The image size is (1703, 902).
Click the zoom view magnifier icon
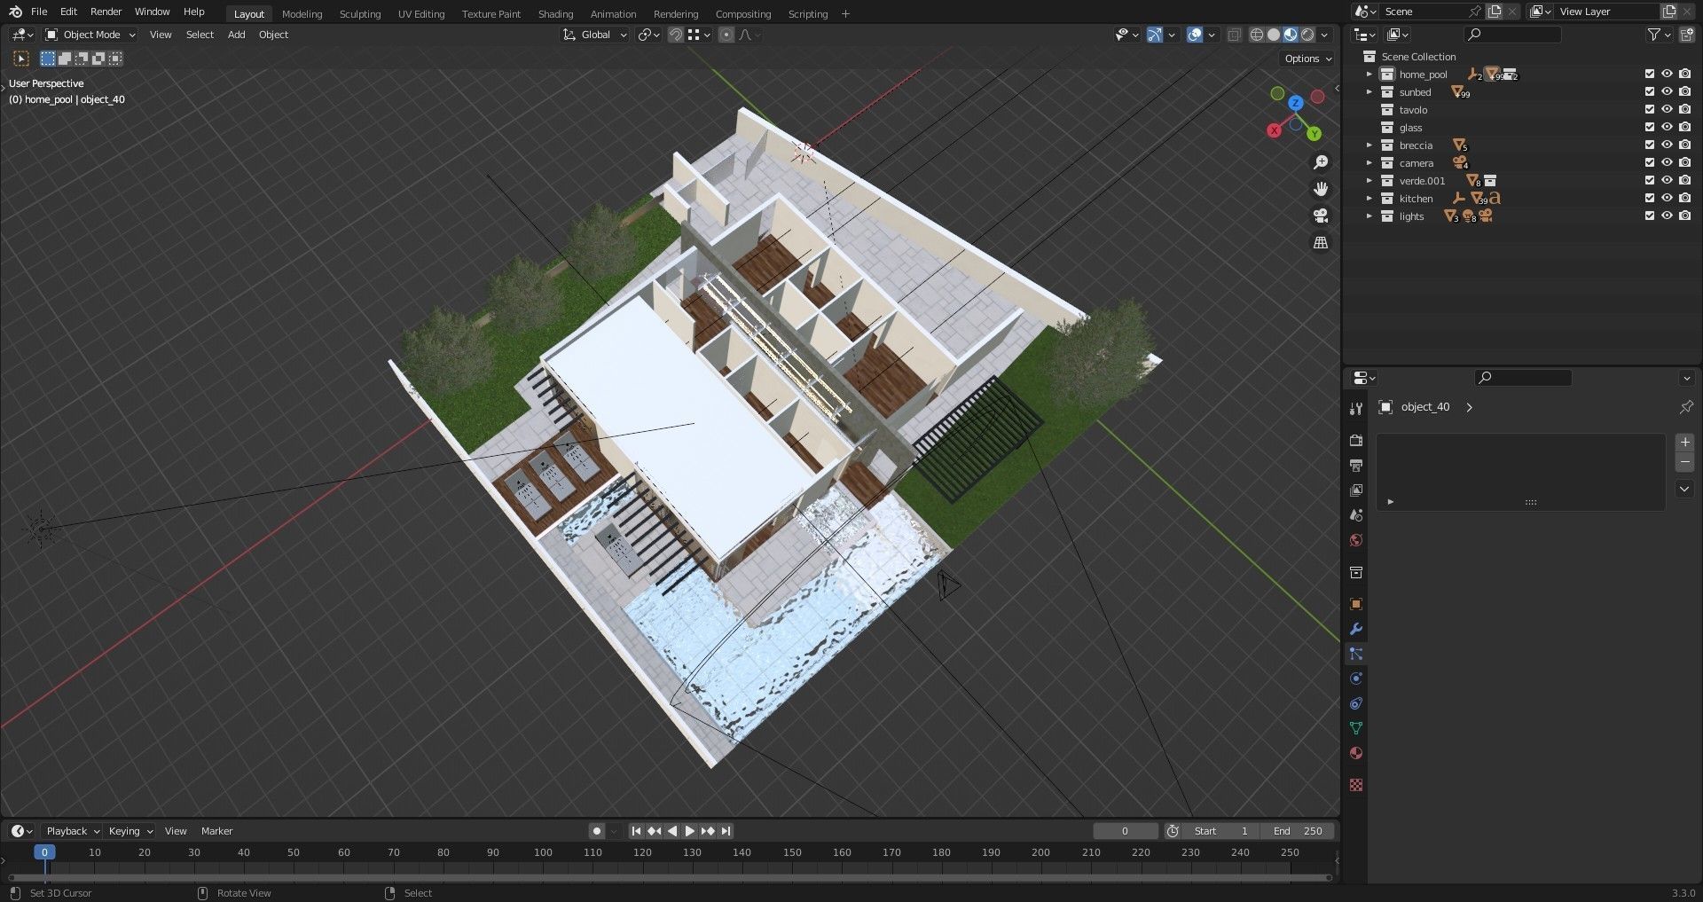[1321, 162]
